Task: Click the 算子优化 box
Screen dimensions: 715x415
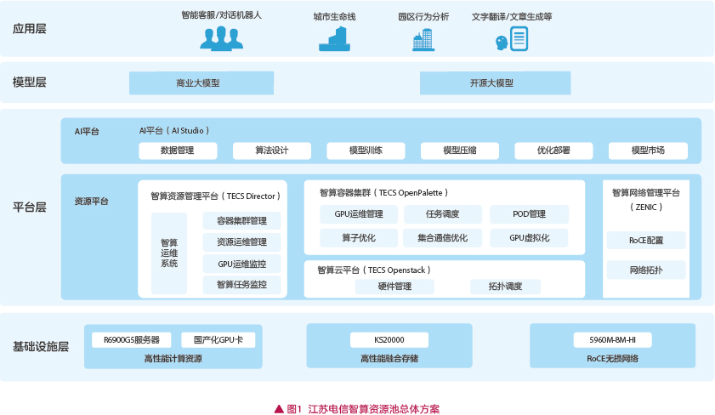Action: [x=359, y=237]
